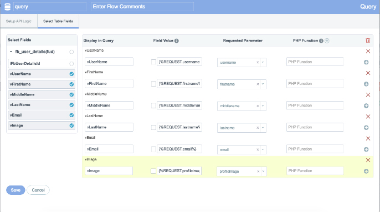Viewport: 380px width, 221px height.
Task: Remove the vLastName row with red X
Action: pyautogui.click(x=368, y=117)
